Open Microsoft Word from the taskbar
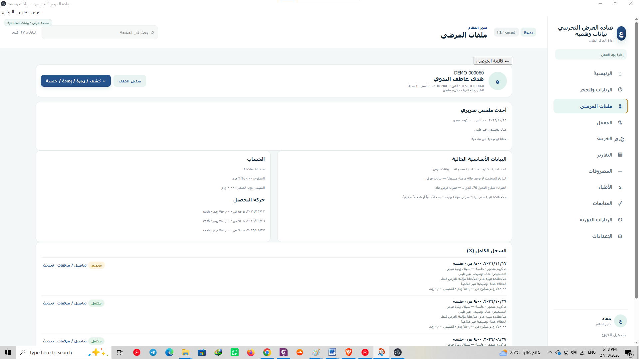The width and height of the screenshot is (639, 359). click(x=332, y=352)
